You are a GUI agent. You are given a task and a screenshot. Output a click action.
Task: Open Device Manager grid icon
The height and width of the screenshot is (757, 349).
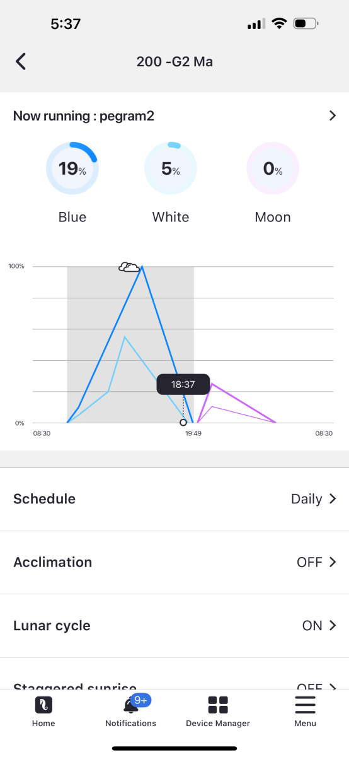click(x=218, y=705)
